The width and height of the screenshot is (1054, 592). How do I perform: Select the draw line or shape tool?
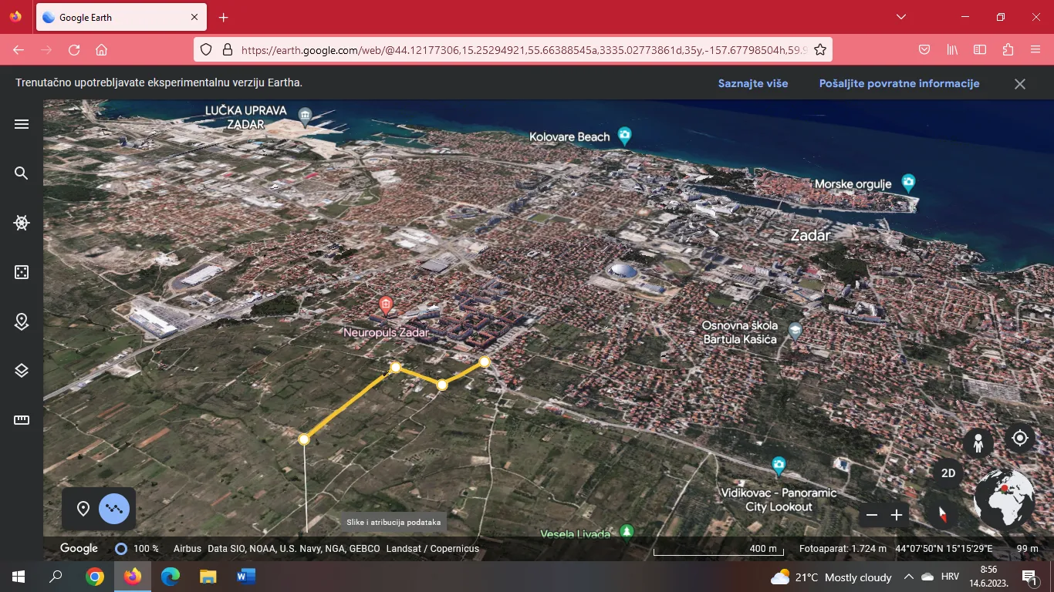114,509
